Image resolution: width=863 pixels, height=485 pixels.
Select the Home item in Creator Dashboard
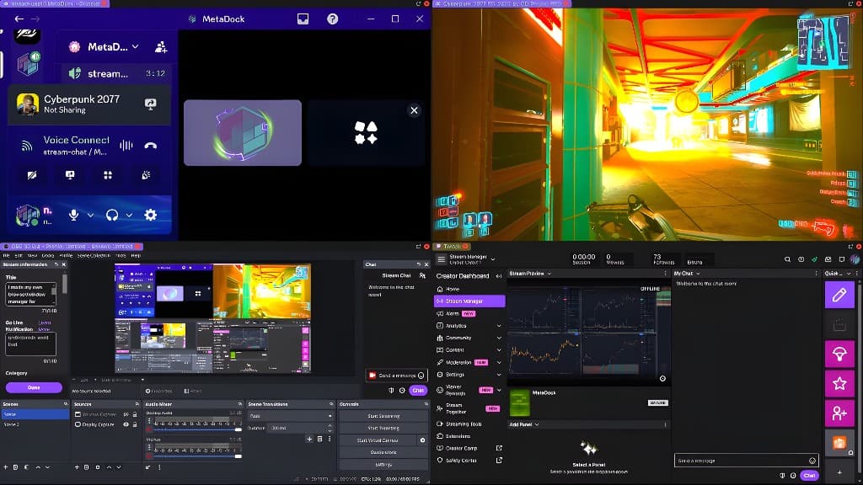[453, 289]
